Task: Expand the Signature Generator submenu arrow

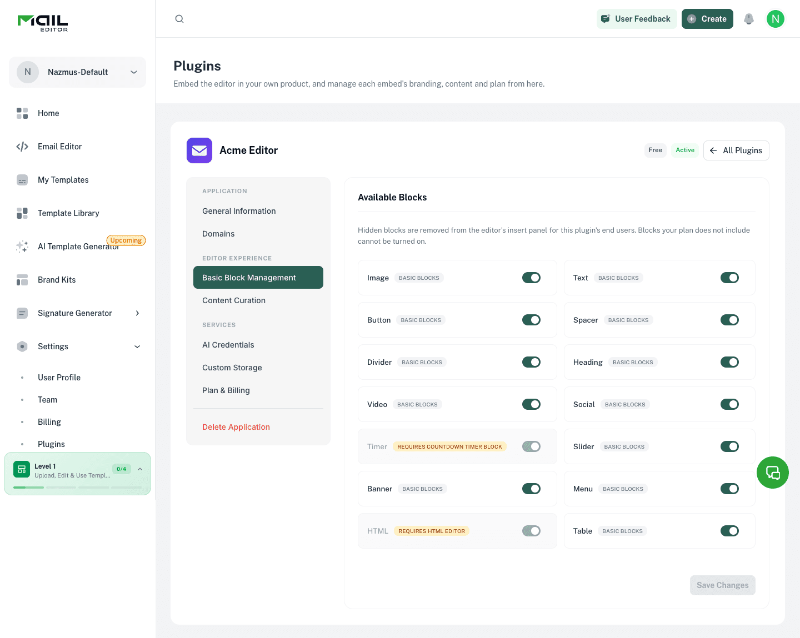Action: [137, 313]
